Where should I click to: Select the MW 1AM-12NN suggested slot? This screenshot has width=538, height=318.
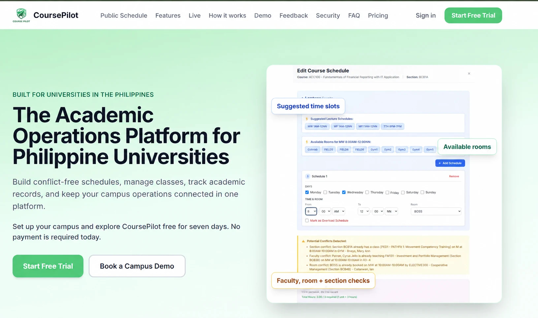pos(317,126)
